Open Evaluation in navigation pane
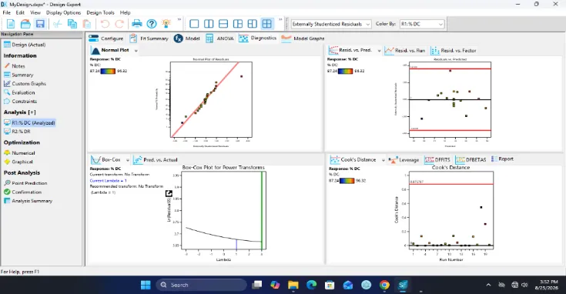Image resolution: width=566 pixels, height=294 pixels. coord(19,92)
